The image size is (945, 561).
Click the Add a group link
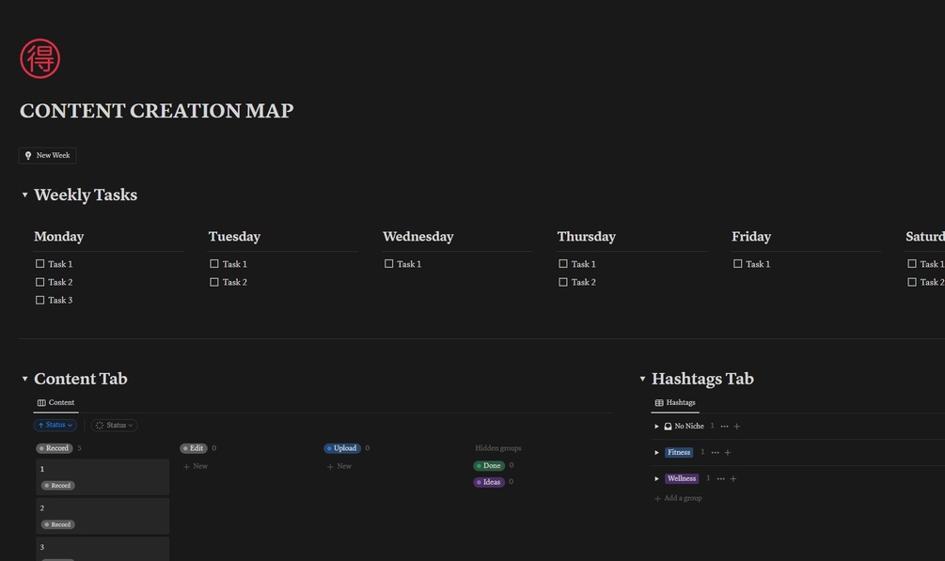(679, 498)
